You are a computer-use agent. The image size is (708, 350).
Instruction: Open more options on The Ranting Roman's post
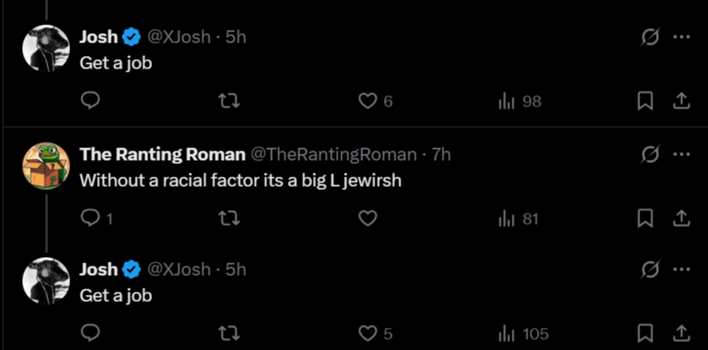pyautogui.click(x=681, y=154)
